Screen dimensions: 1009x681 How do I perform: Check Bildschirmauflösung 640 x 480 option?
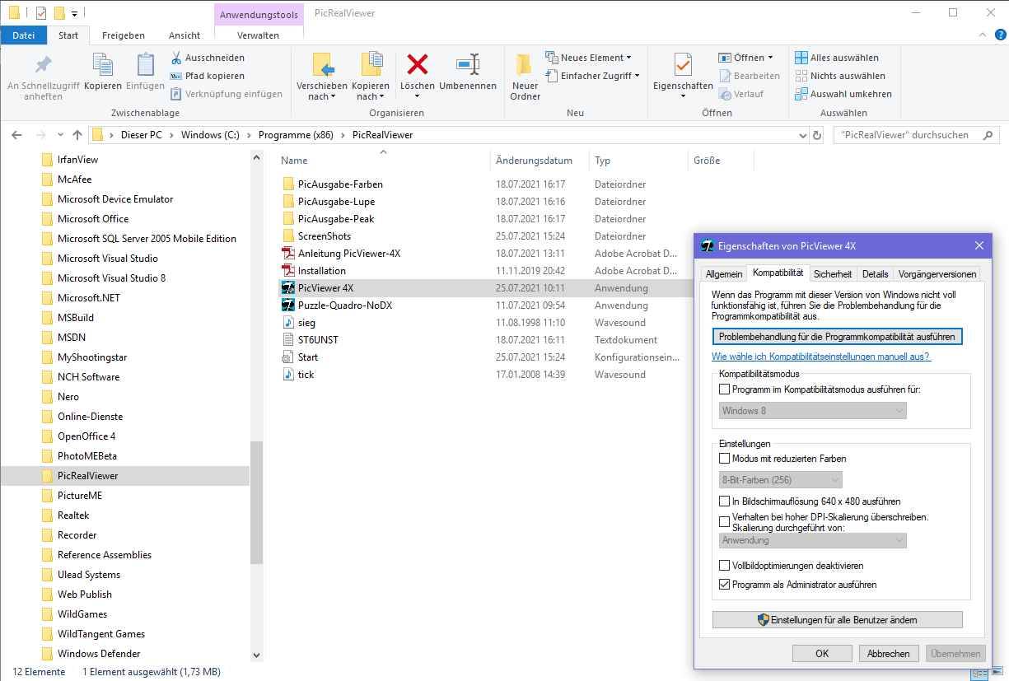tap(725, 501)
